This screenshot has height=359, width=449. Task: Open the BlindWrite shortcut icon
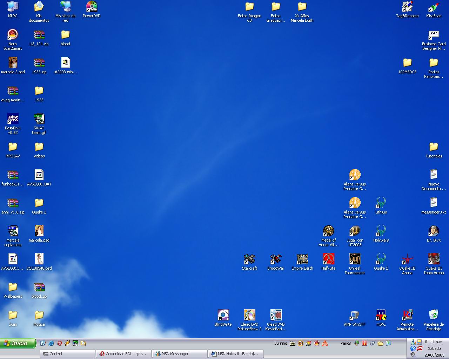(223, 315)
